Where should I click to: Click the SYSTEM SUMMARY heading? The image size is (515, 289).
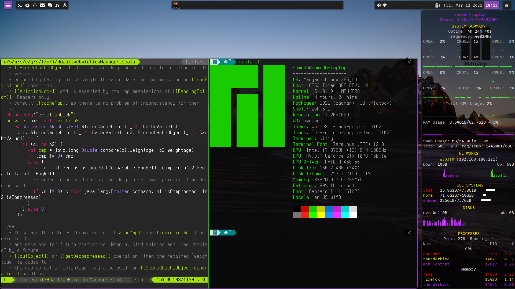pyautogui.click(x=469, y=26)
